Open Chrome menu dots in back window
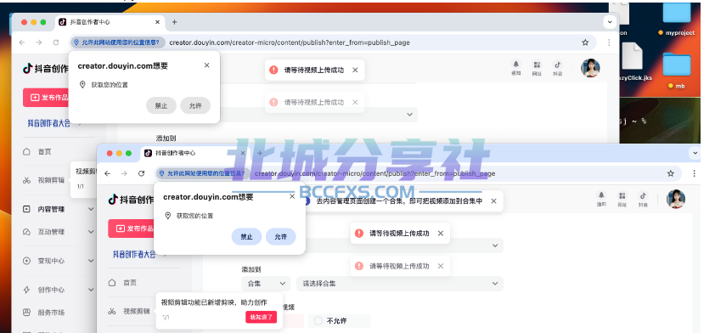715x333 pixels. (x=609, y=42)
